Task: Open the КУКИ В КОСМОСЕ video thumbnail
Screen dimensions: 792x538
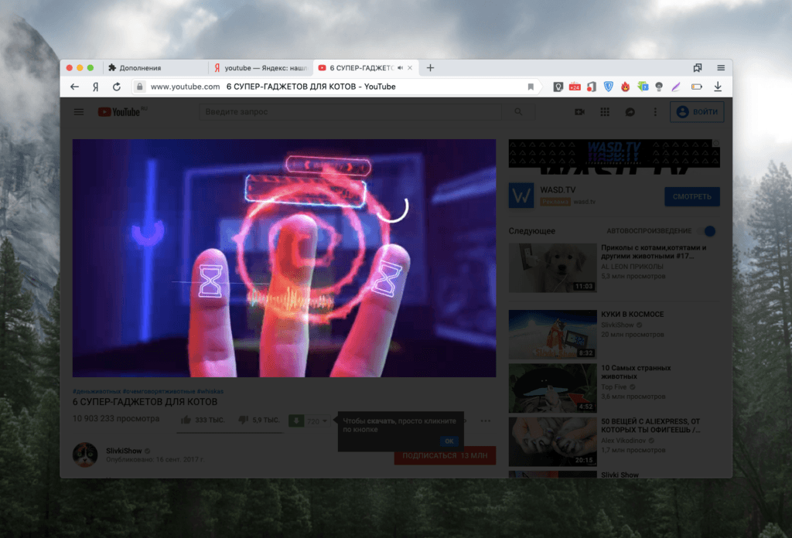Action: pos(552,334)
